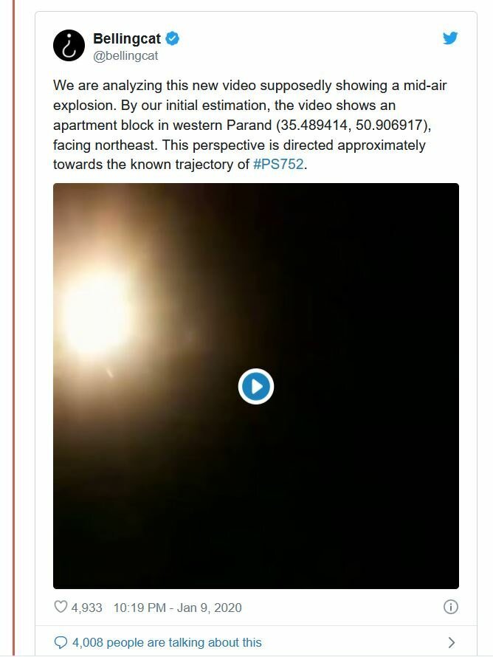Open "4,008 people are talking about this"
The image size is (493, 657).
(167, 642)
